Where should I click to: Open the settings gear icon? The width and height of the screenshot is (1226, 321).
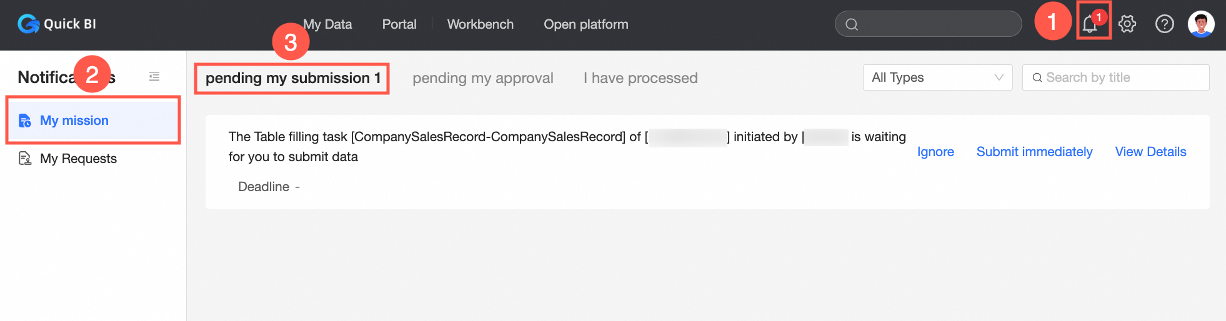[1127, 24]
